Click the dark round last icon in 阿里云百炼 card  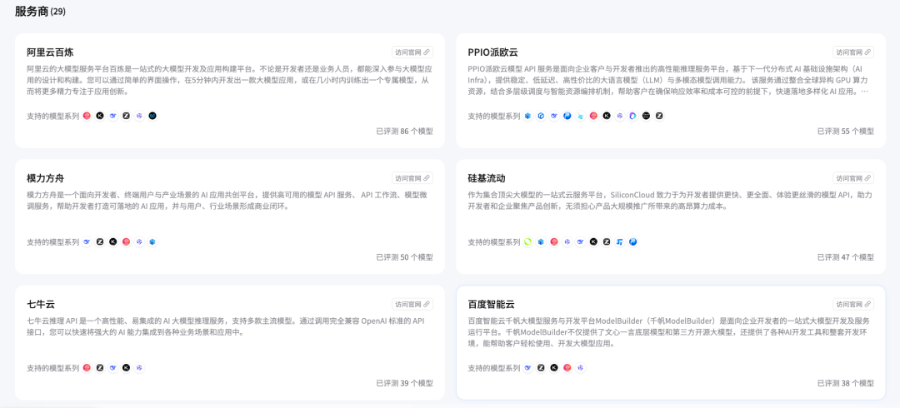click(x=152, y=116)
